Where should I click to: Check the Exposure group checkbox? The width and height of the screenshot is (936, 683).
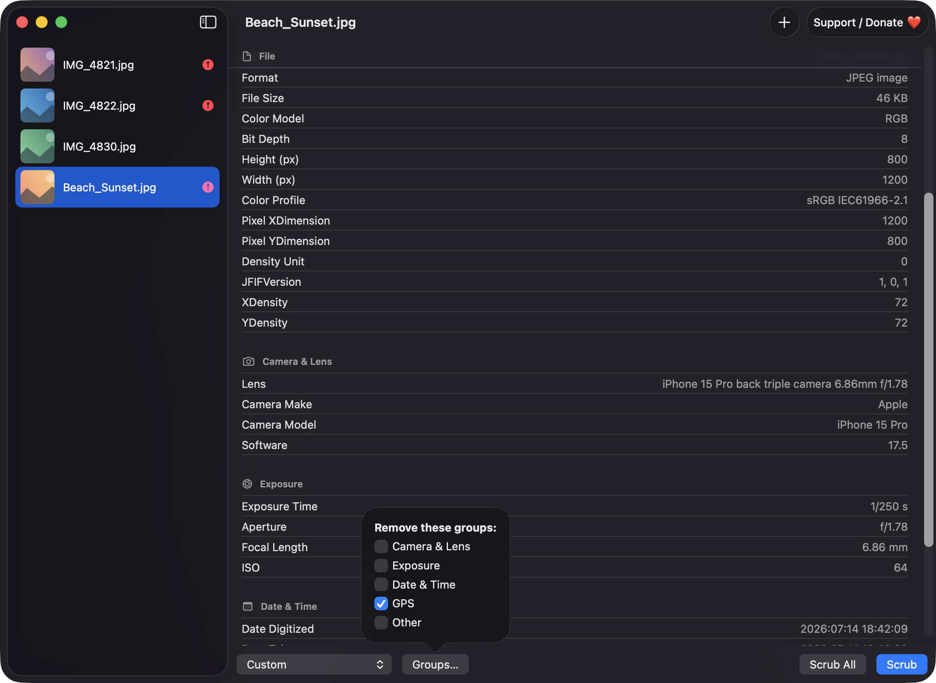pos(381,566)
